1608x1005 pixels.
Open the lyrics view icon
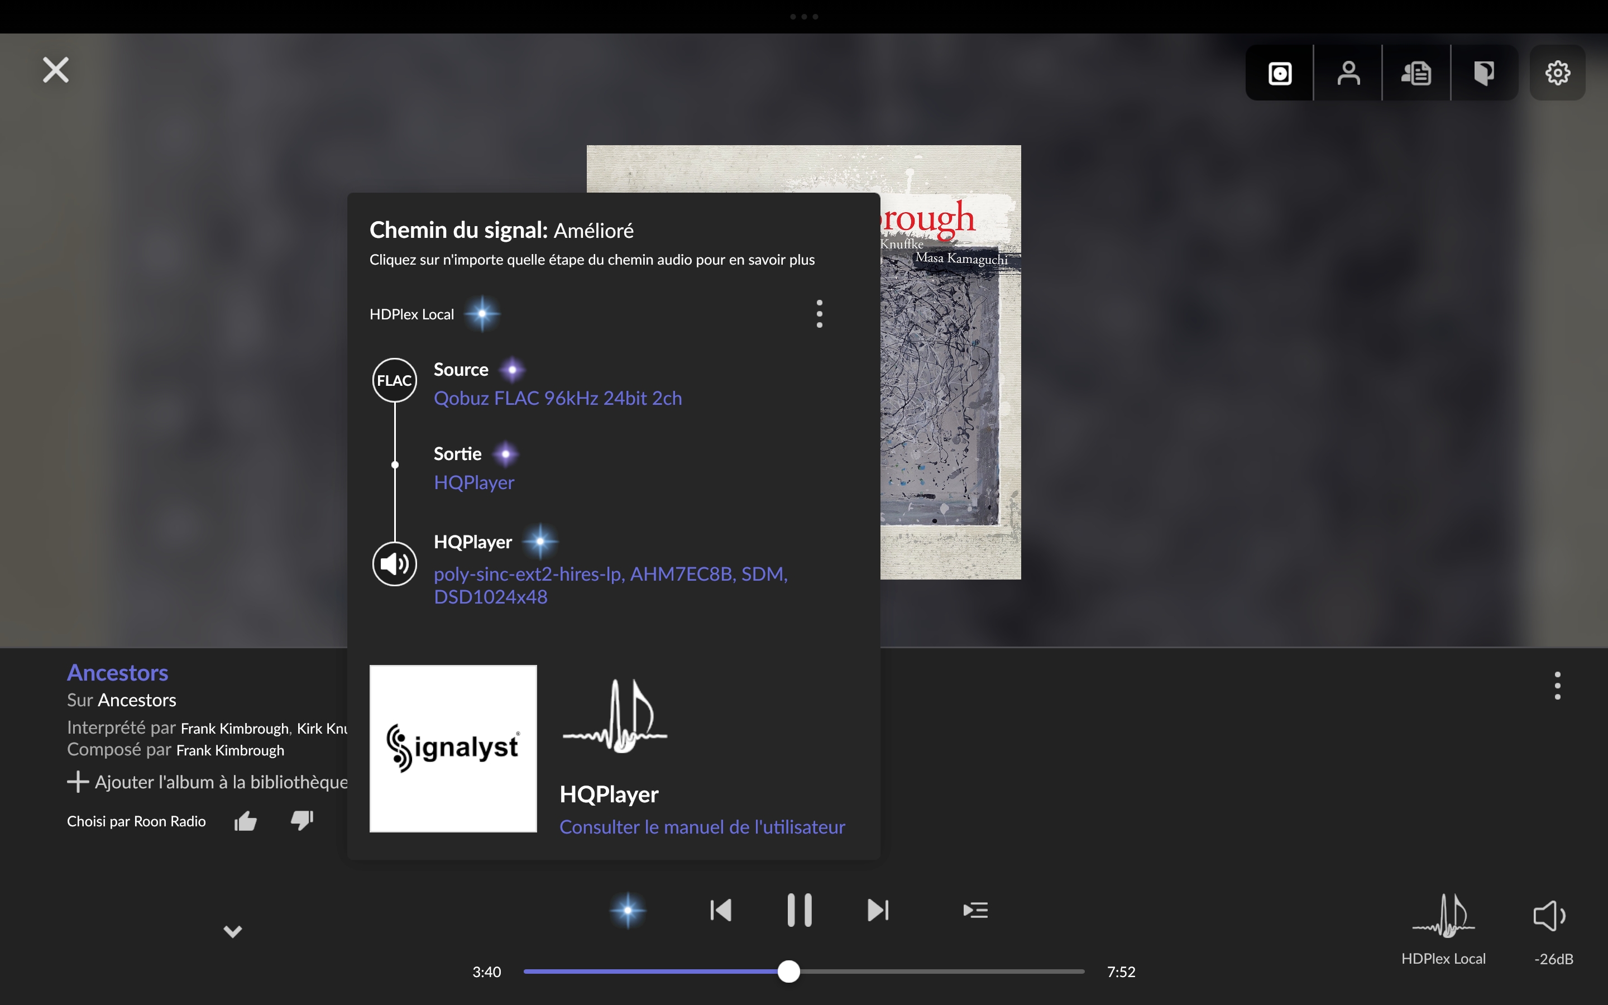[x=1416, y=73]
